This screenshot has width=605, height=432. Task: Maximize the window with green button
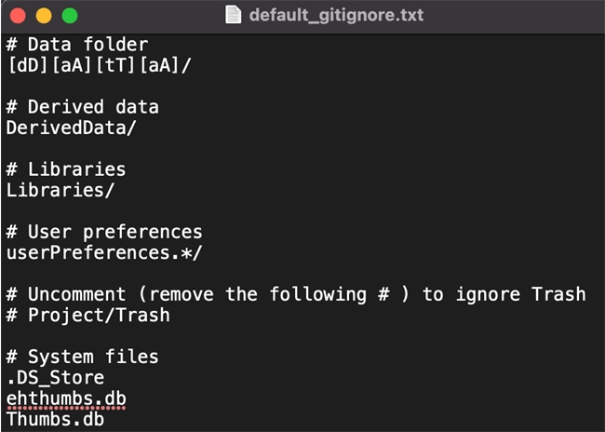click(70, 16)
